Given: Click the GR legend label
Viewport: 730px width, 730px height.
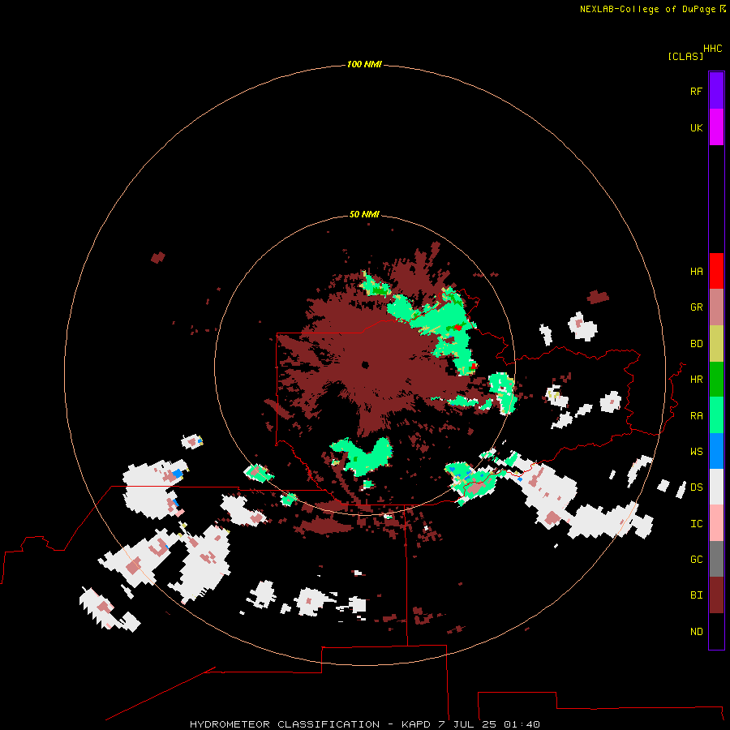Looking at the screenshot, I should (696, 307).
